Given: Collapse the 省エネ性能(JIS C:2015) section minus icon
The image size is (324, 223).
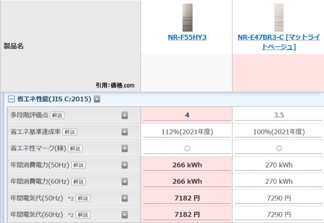Looking at the screenshot, I should coord(11,99).
